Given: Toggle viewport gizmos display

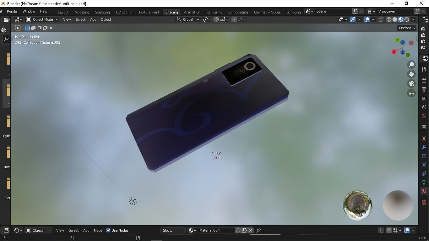Looking at the screenshot, I should coord(353,19).
